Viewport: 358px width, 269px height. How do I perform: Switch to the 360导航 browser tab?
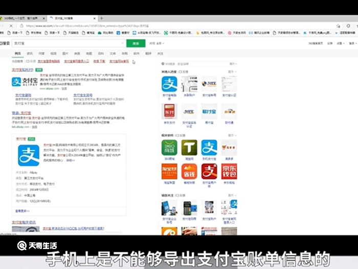(21, 18)
